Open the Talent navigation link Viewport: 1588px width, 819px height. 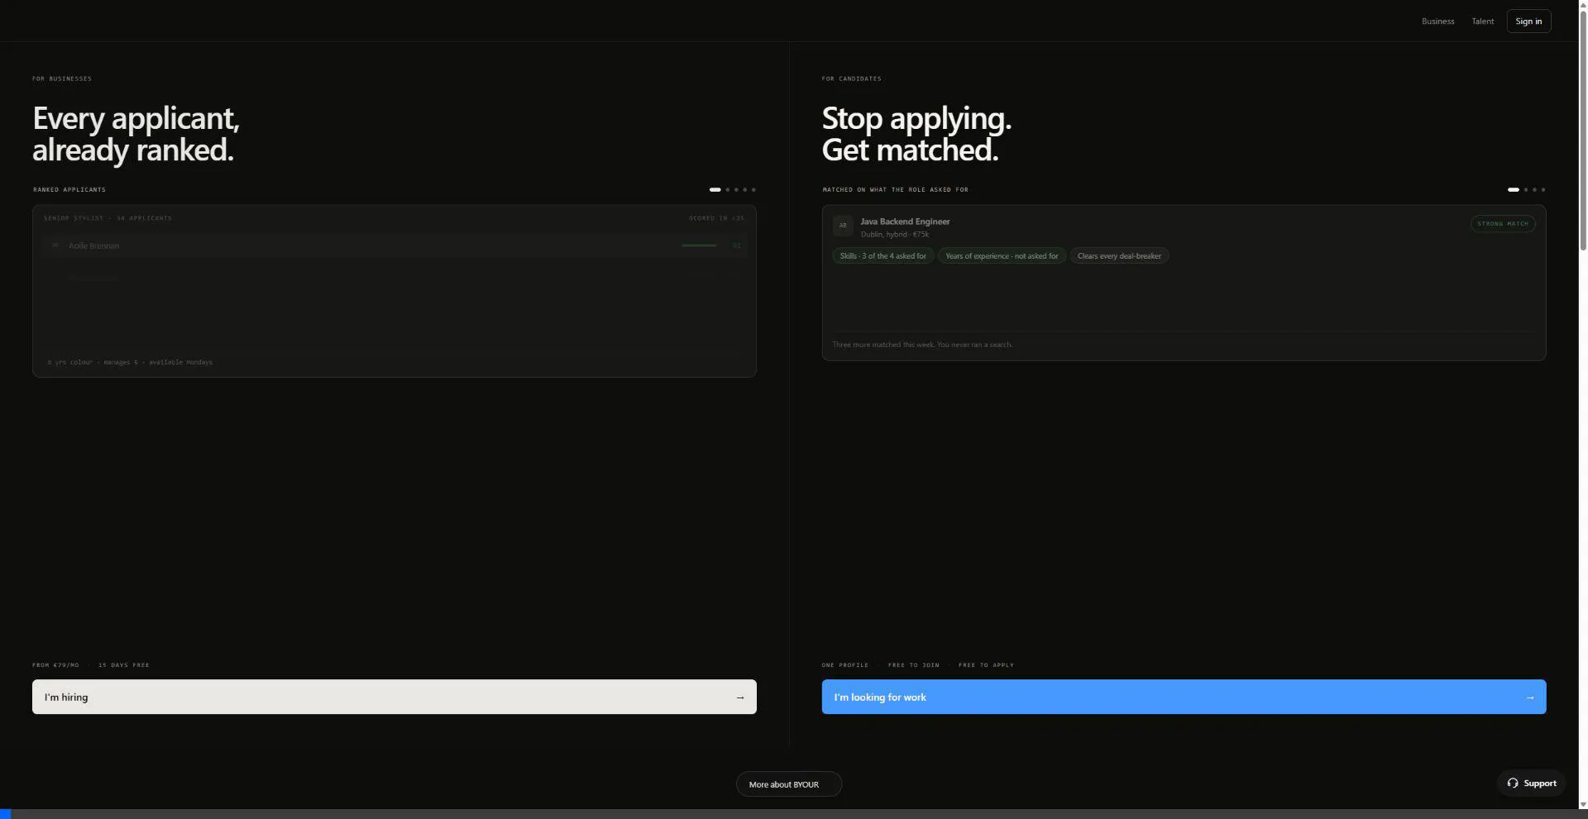tap(1482, 21)
